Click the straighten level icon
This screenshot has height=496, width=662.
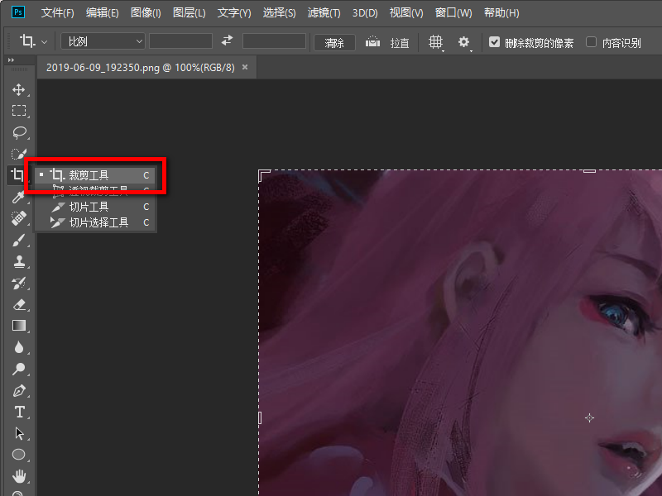[x=372, y=41]
